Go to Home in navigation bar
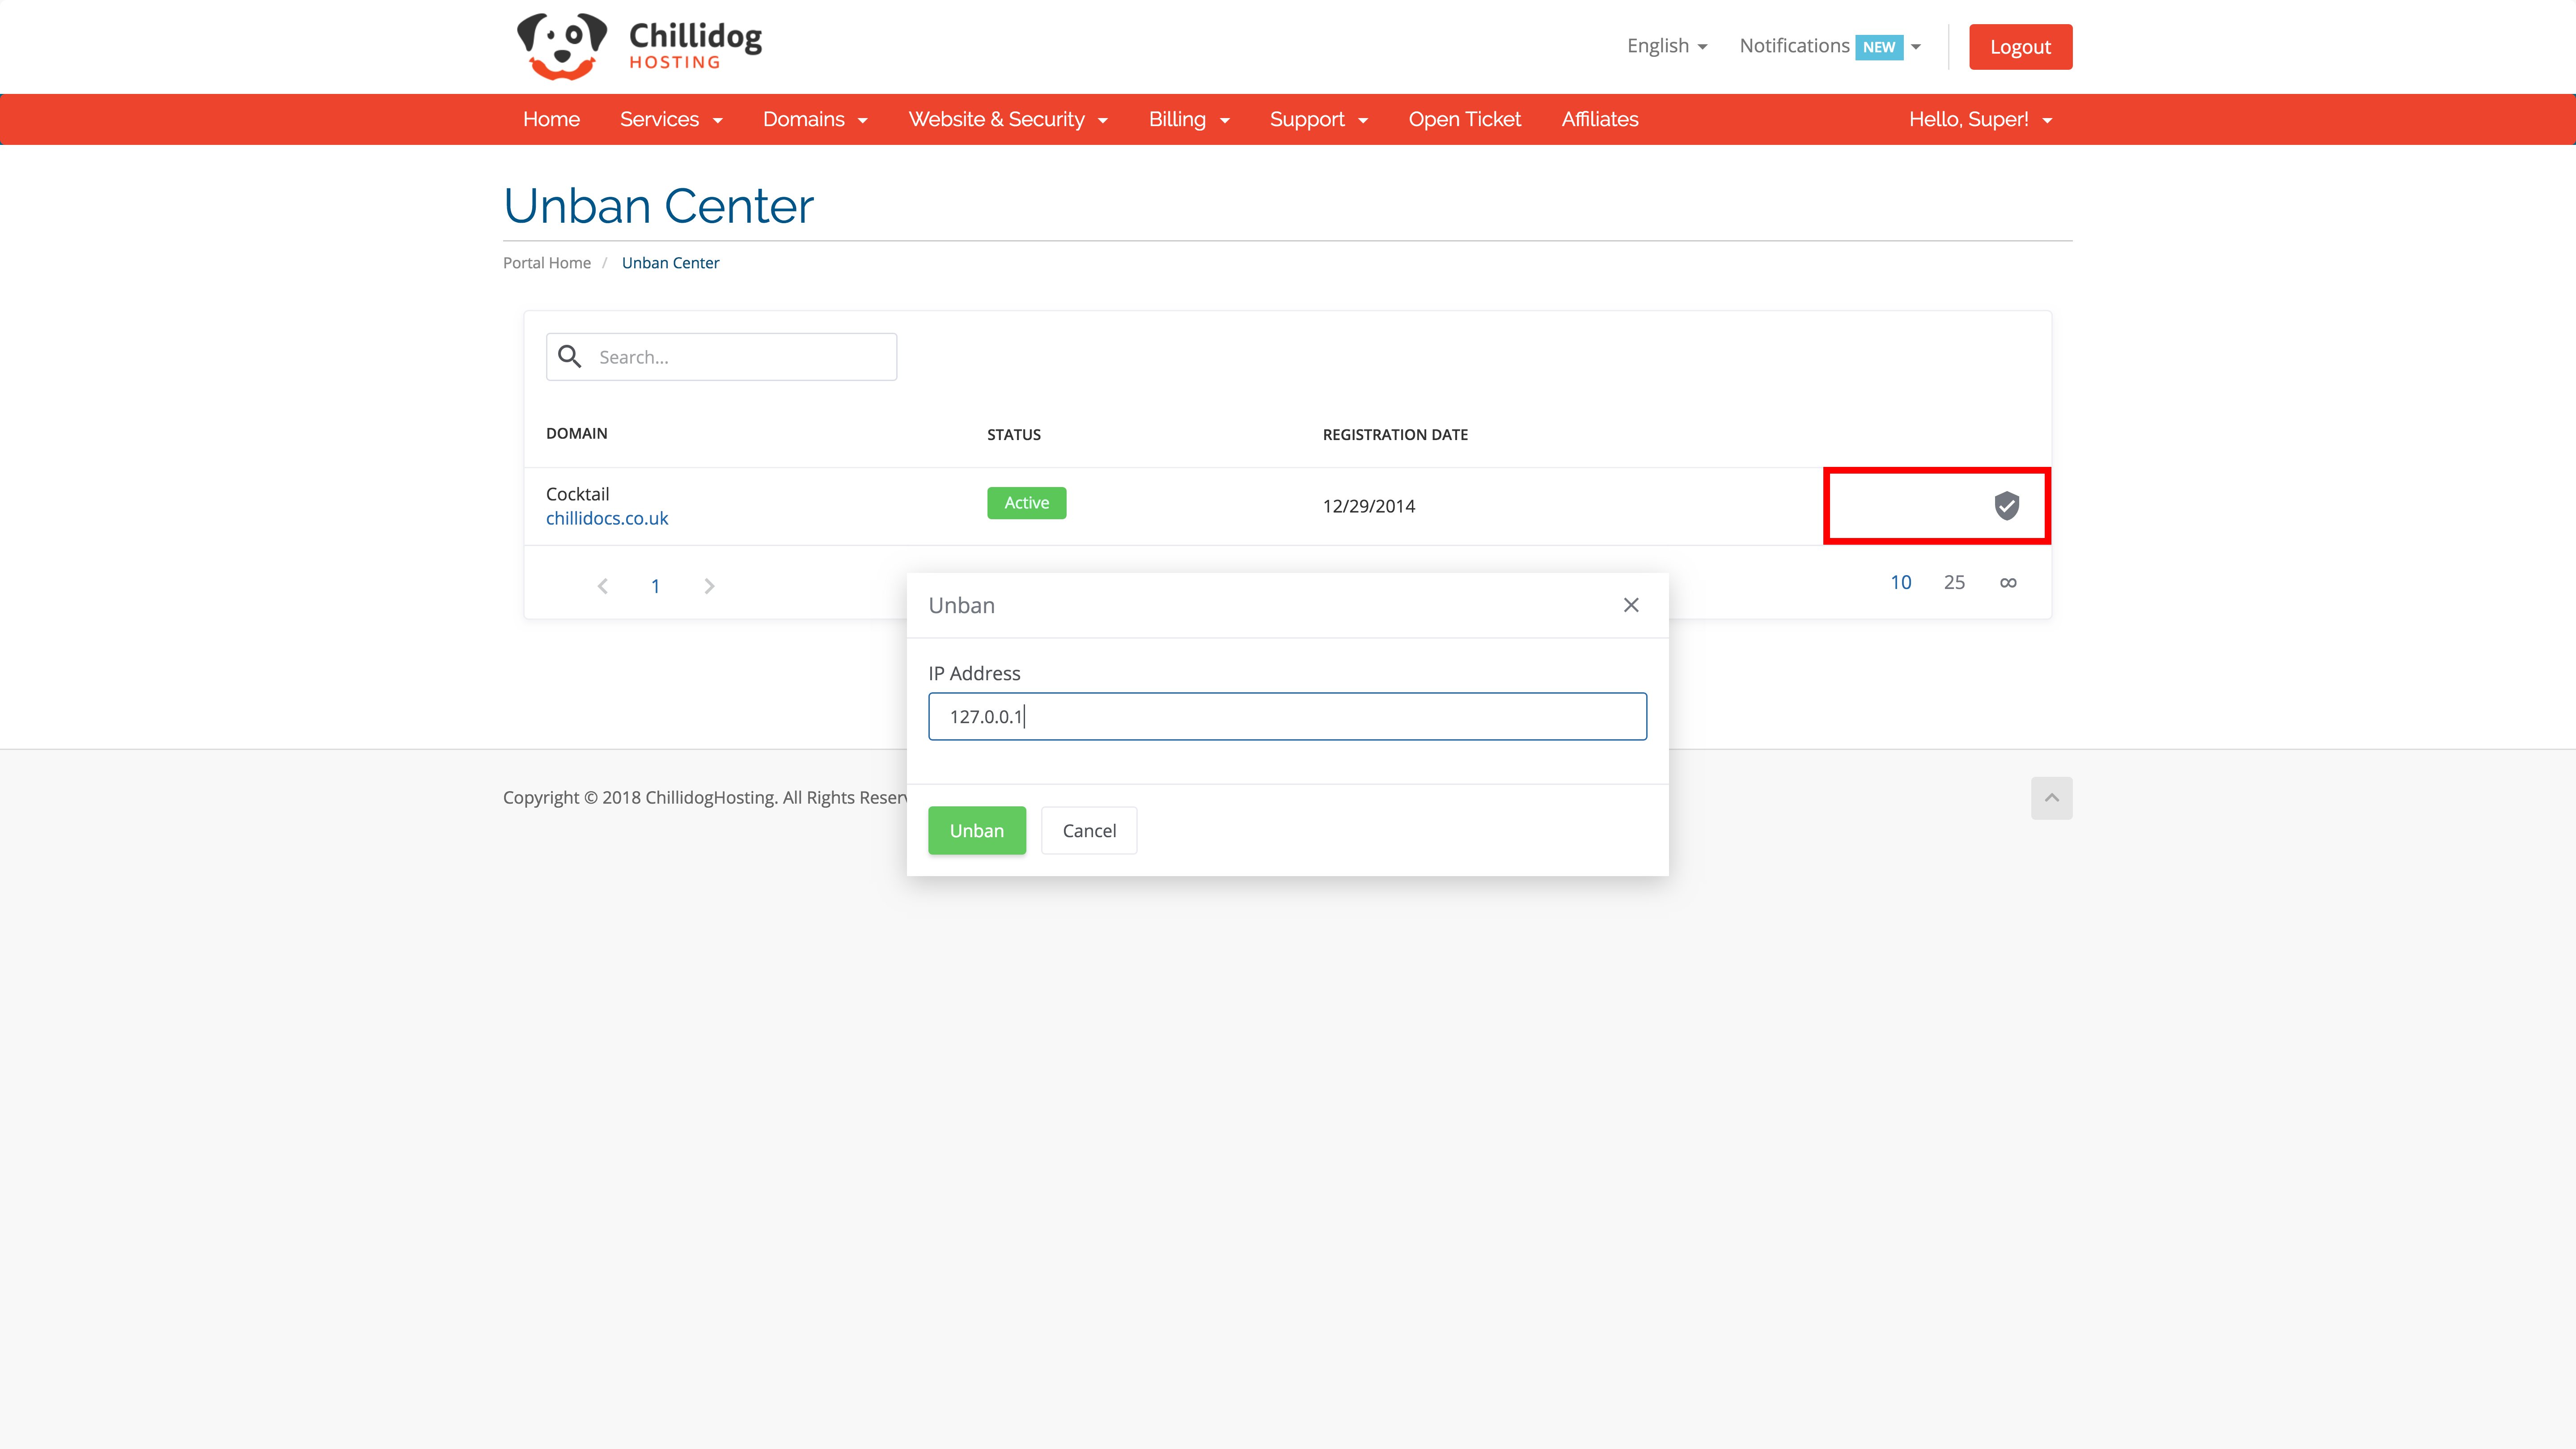The height and width of the screenshot is (1449, 2576). [551, 119]
